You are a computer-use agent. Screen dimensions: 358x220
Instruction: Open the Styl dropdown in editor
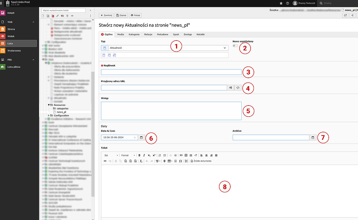coord(111,155)
